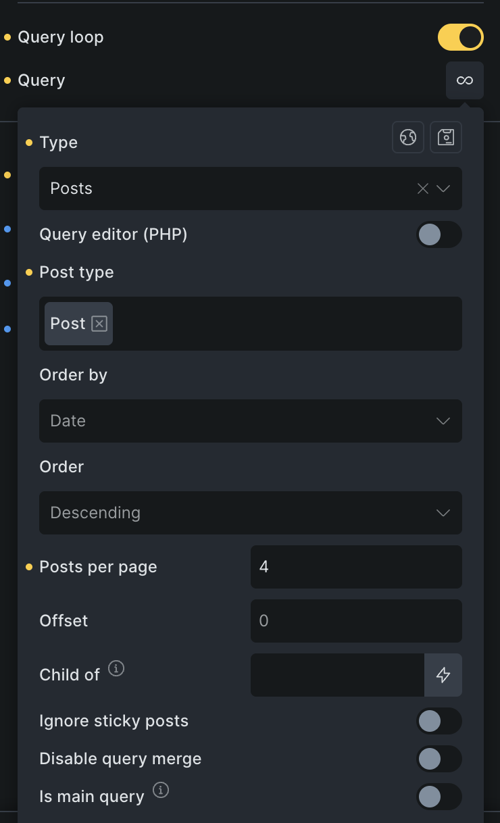Click the Child of input field
This screenshot has height=823, width=500.
[337, 674]
